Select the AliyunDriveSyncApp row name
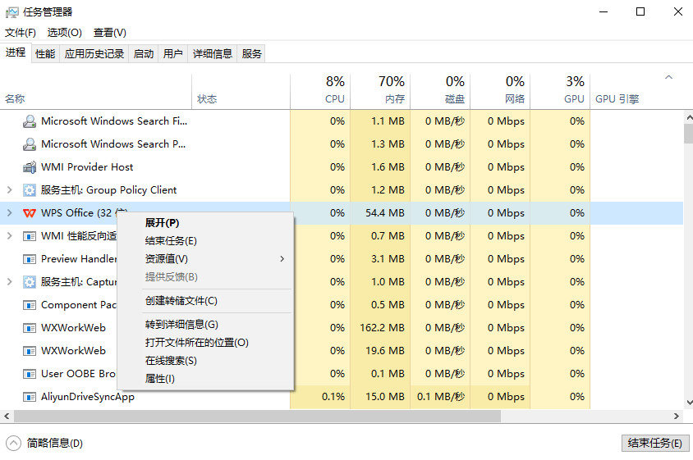Viewport: 693px width, 460px height. tap(88, 397)
